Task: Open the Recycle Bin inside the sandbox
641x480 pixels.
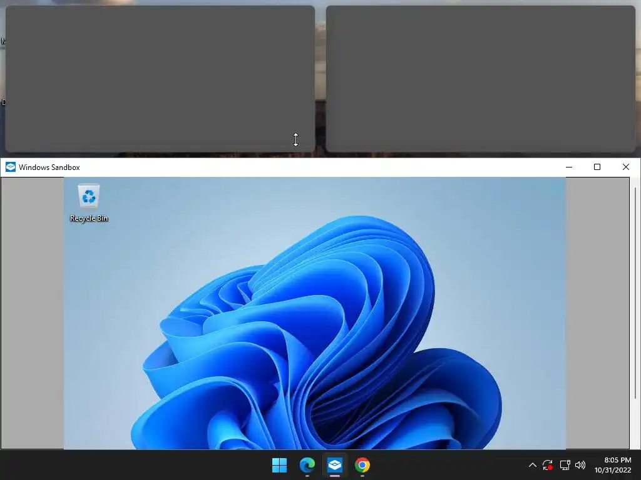Action: click(89, 203)
